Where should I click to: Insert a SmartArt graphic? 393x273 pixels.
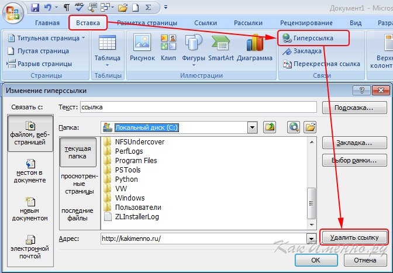coord(221,47)
